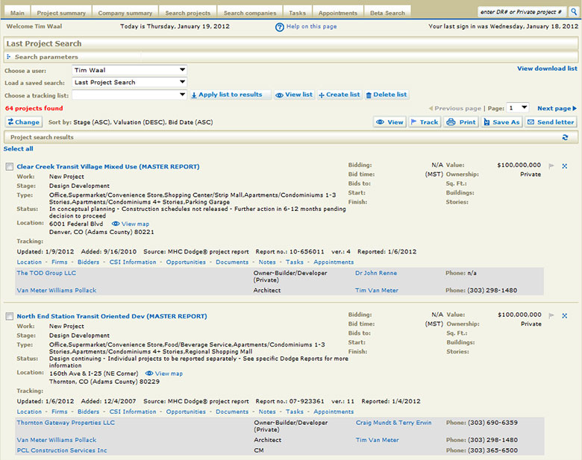Viewport: 582px width, 460px height.
Task: Click Print button with printer icon
Action: pos(461,122)
